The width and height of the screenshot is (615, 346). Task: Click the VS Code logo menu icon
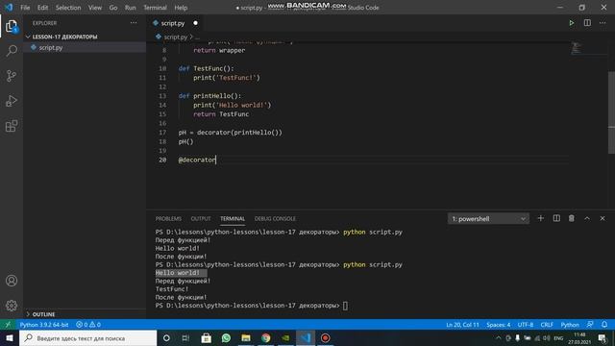(9, 7)
